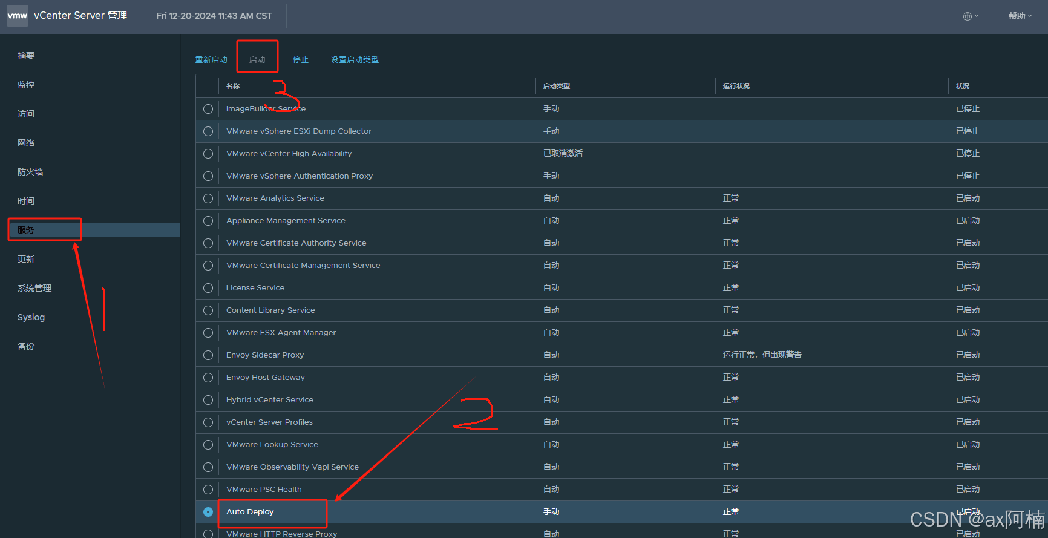Click 'Hybrid vCenter Service' name text
Viewport: 1048px width, 538px height.
tap(270, 400)
